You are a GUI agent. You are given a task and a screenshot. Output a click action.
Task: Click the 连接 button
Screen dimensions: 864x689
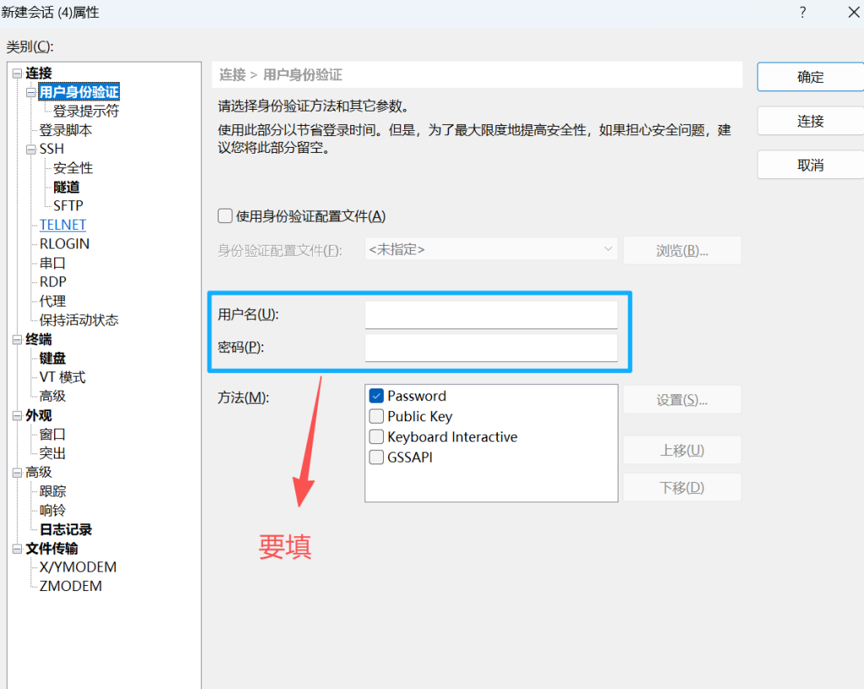(x=810, y=121)
